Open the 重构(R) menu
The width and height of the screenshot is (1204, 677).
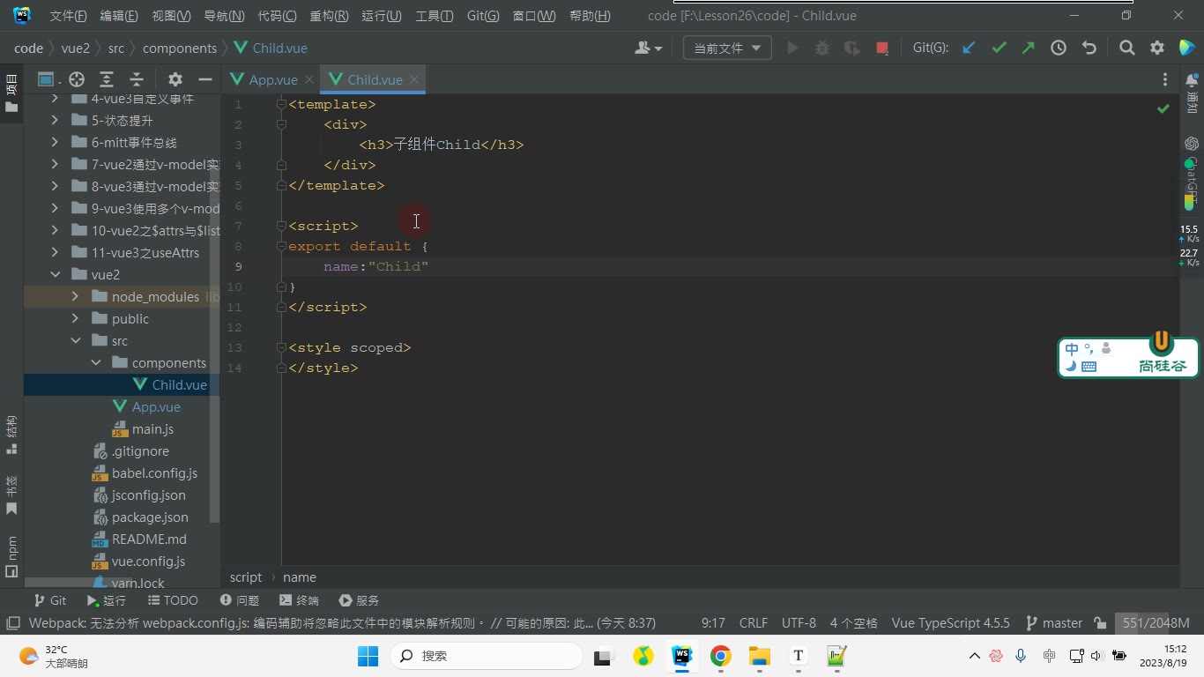click(x=329, y=16)
